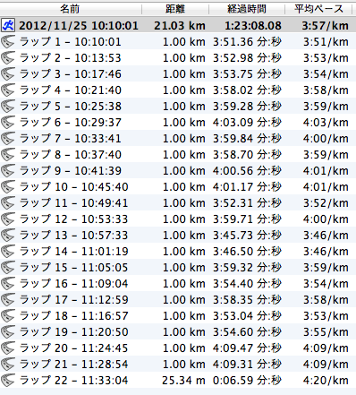Select the 2012/11/25 10:10:01 activity row
356x395 pixels.
point(178,25)
